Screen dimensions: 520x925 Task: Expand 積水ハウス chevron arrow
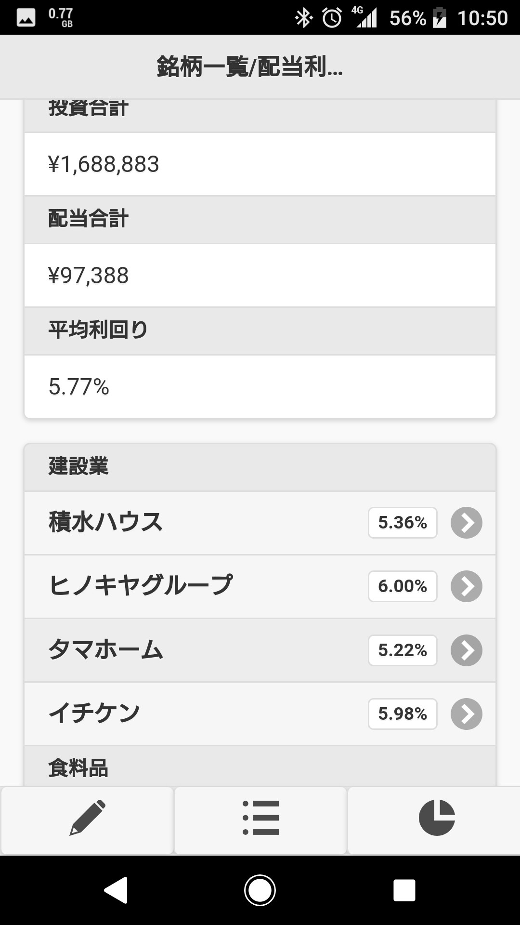(466, 523)
